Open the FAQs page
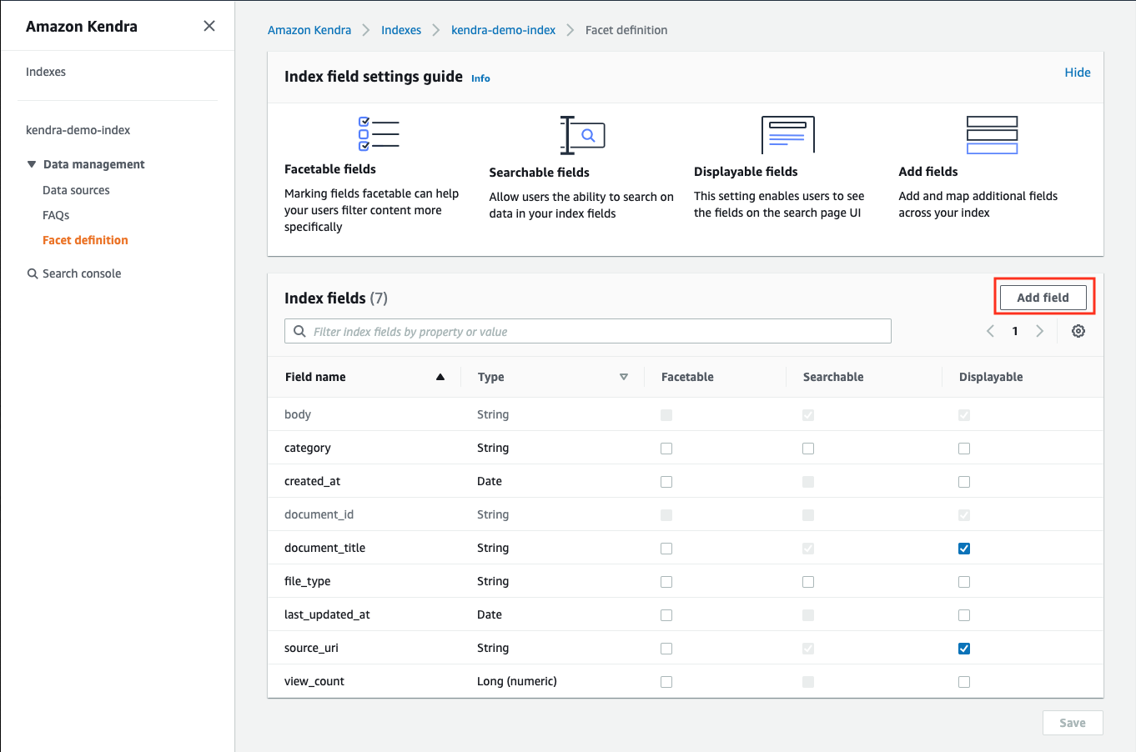The image size is (1136, 752). click(56, 215)
